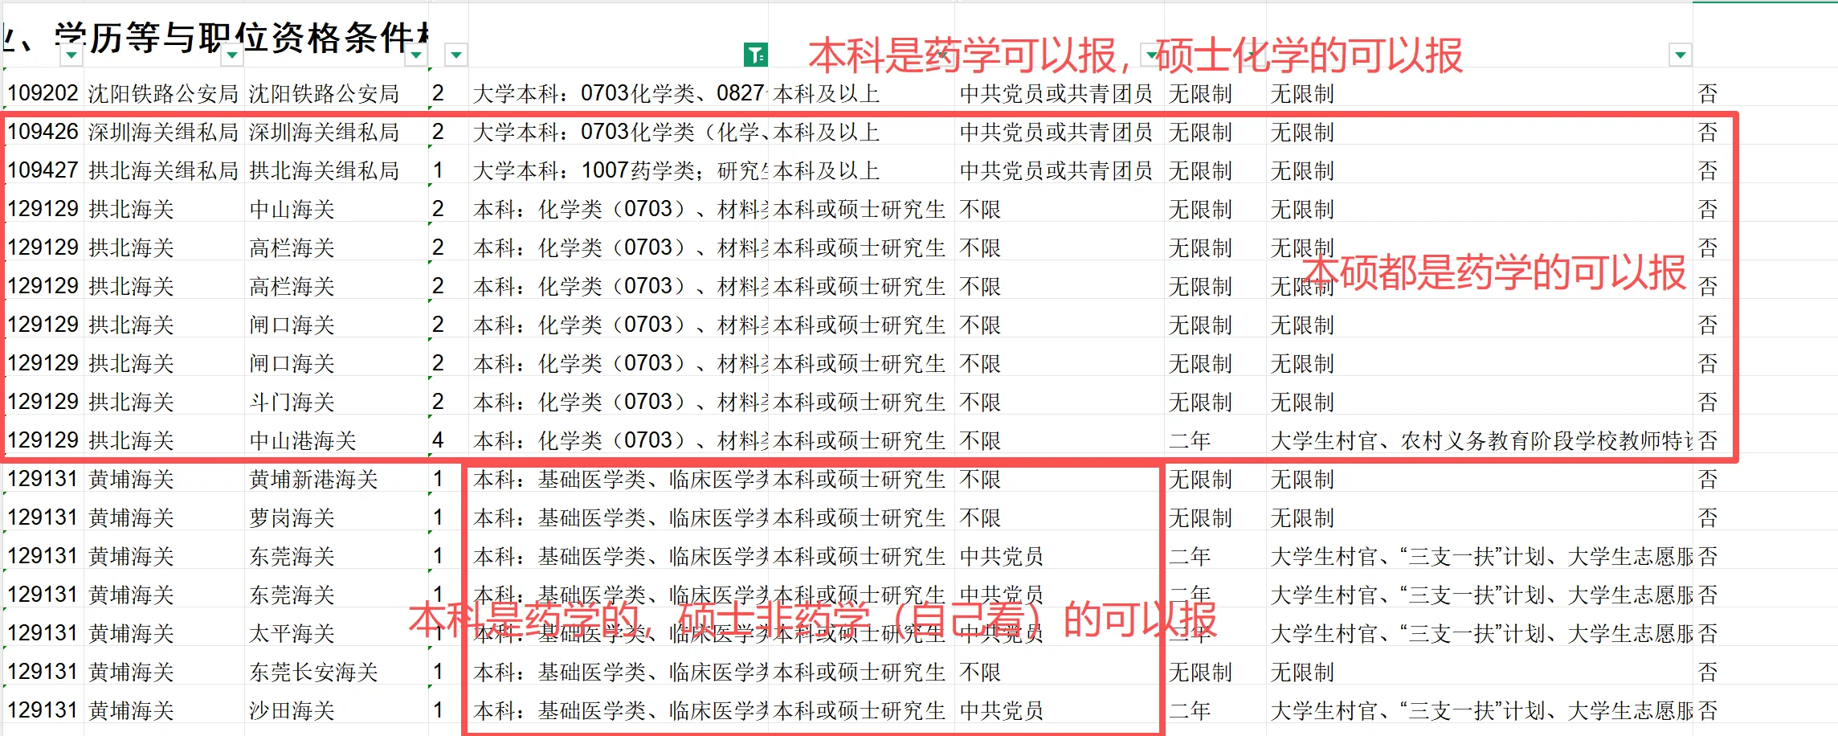This screenshot has width=1838, height=736.
Task: Select the 109426 code cell
Action: pyautogui.click(x=43, y=132)
